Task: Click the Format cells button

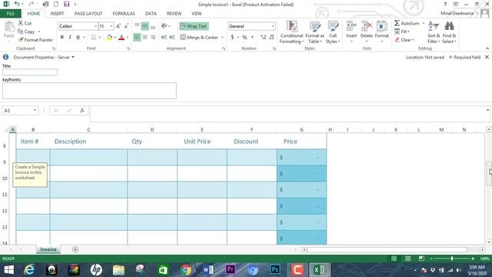Action: 382,32
